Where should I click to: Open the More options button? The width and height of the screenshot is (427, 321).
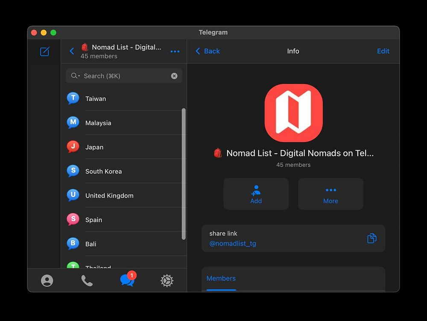(x=330, y=194)
